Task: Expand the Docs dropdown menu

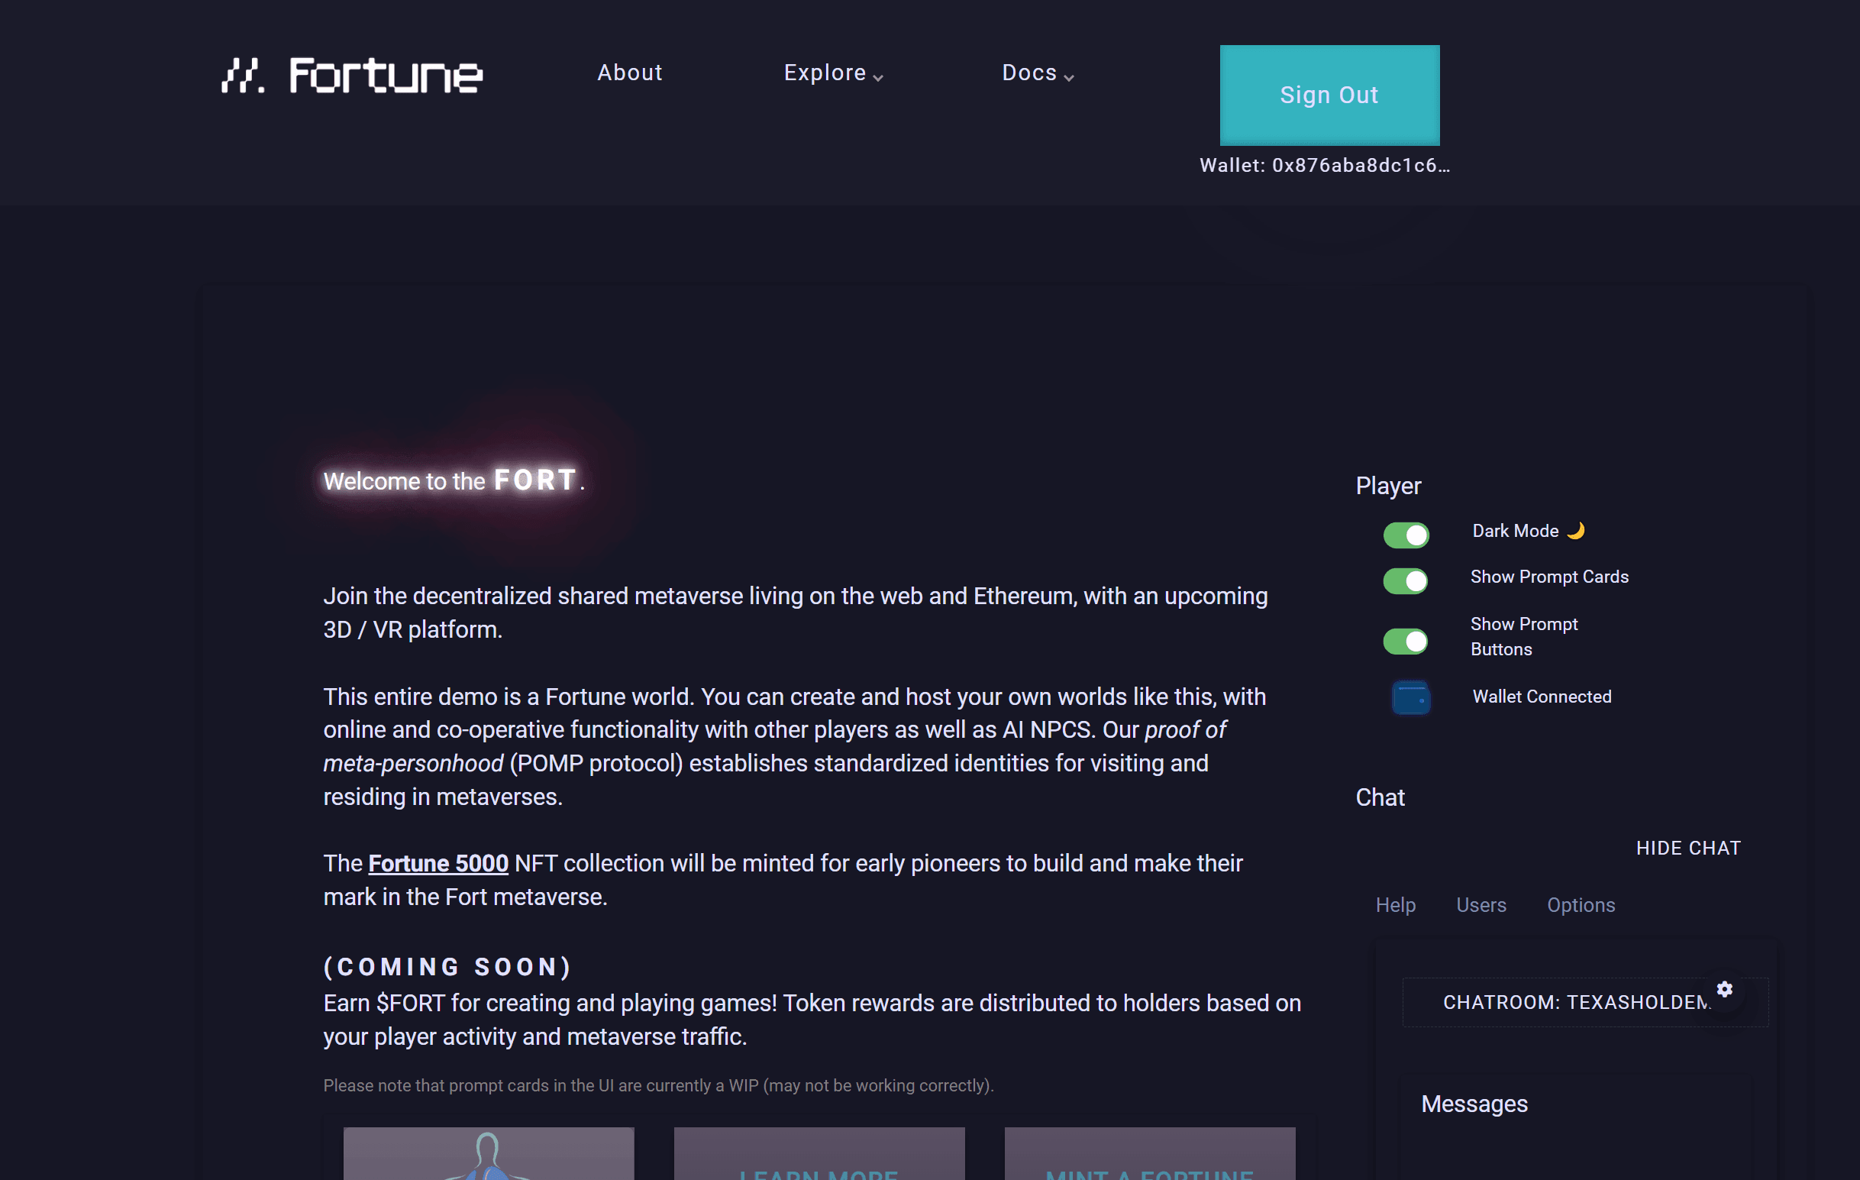Action: tap(1028, 73)
